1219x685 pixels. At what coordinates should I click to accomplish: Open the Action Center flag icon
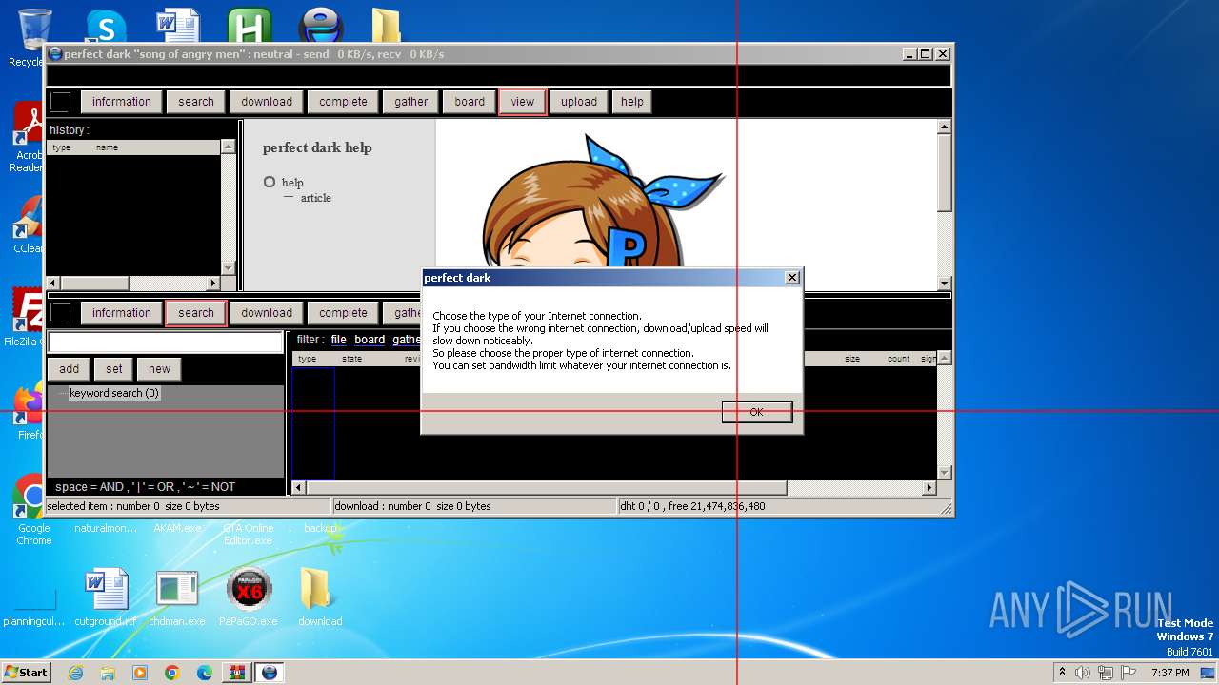click(1129, 673)
